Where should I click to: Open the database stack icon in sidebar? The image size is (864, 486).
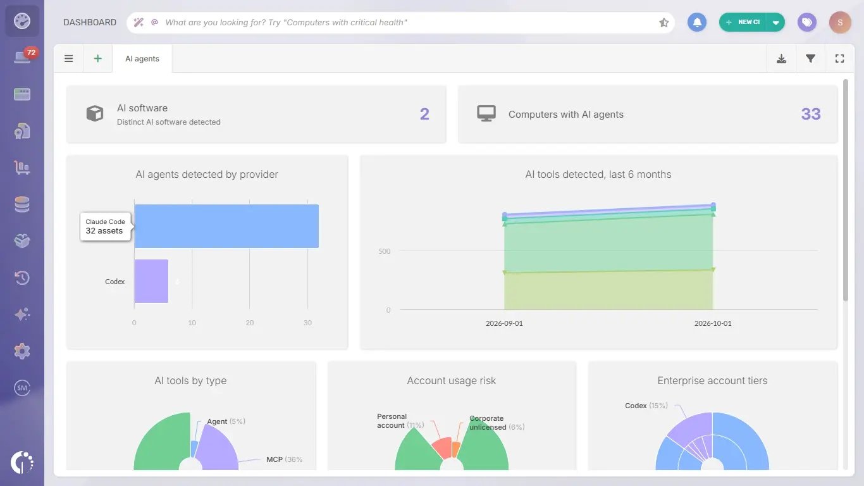[x=22, y=204]
